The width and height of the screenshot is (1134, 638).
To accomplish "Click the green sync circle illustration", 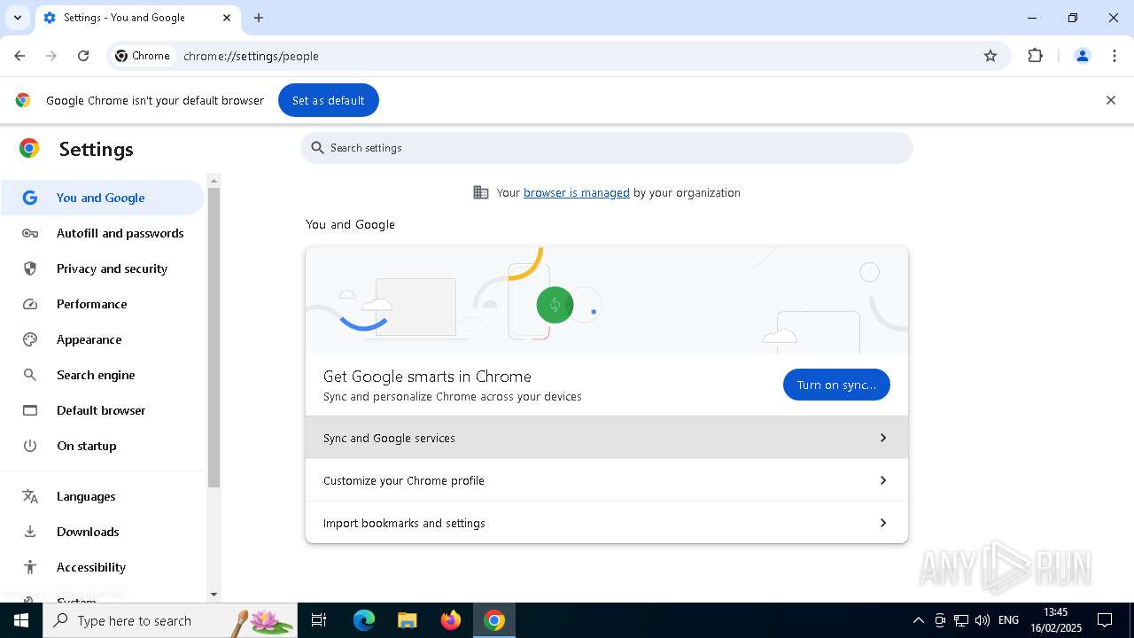I will pyautogui.click(x=555, y=305).
